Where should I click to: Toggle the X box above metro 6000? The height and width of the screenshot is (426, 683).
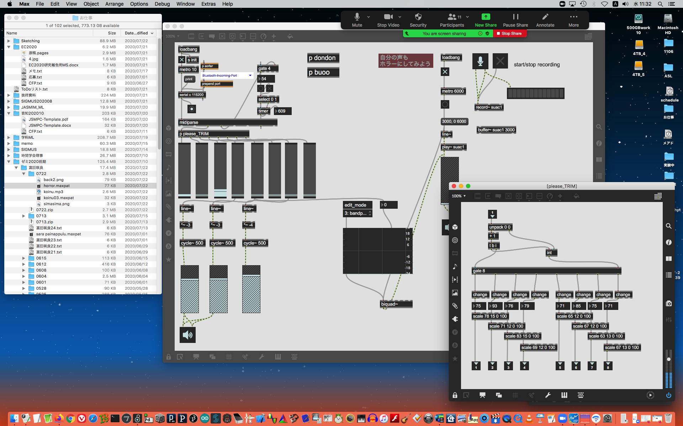click(x=445, y=72)
